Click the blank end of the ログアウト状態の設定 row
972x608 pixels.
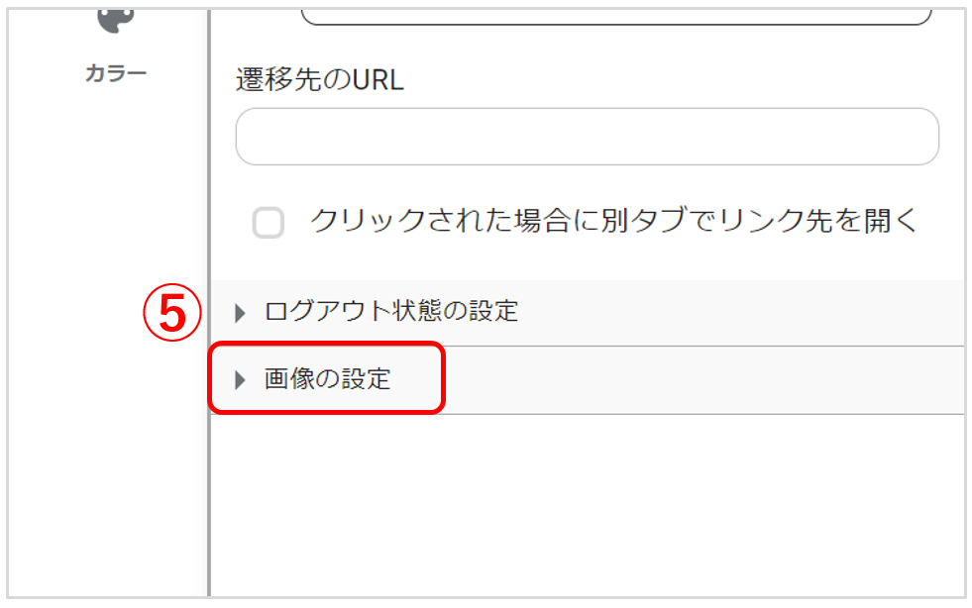click(x=741, y=312)
